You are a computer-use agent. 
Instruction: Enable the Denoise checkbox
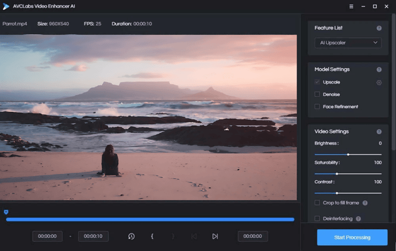[317, 94]
